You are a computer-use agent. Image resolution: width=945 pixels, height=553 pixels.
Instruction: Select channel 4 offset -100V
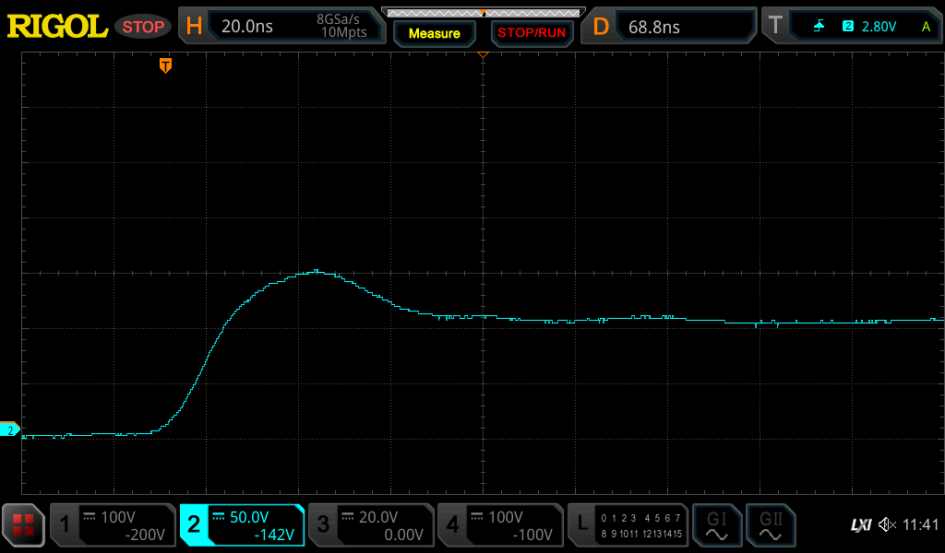click(x=532, y=535)
